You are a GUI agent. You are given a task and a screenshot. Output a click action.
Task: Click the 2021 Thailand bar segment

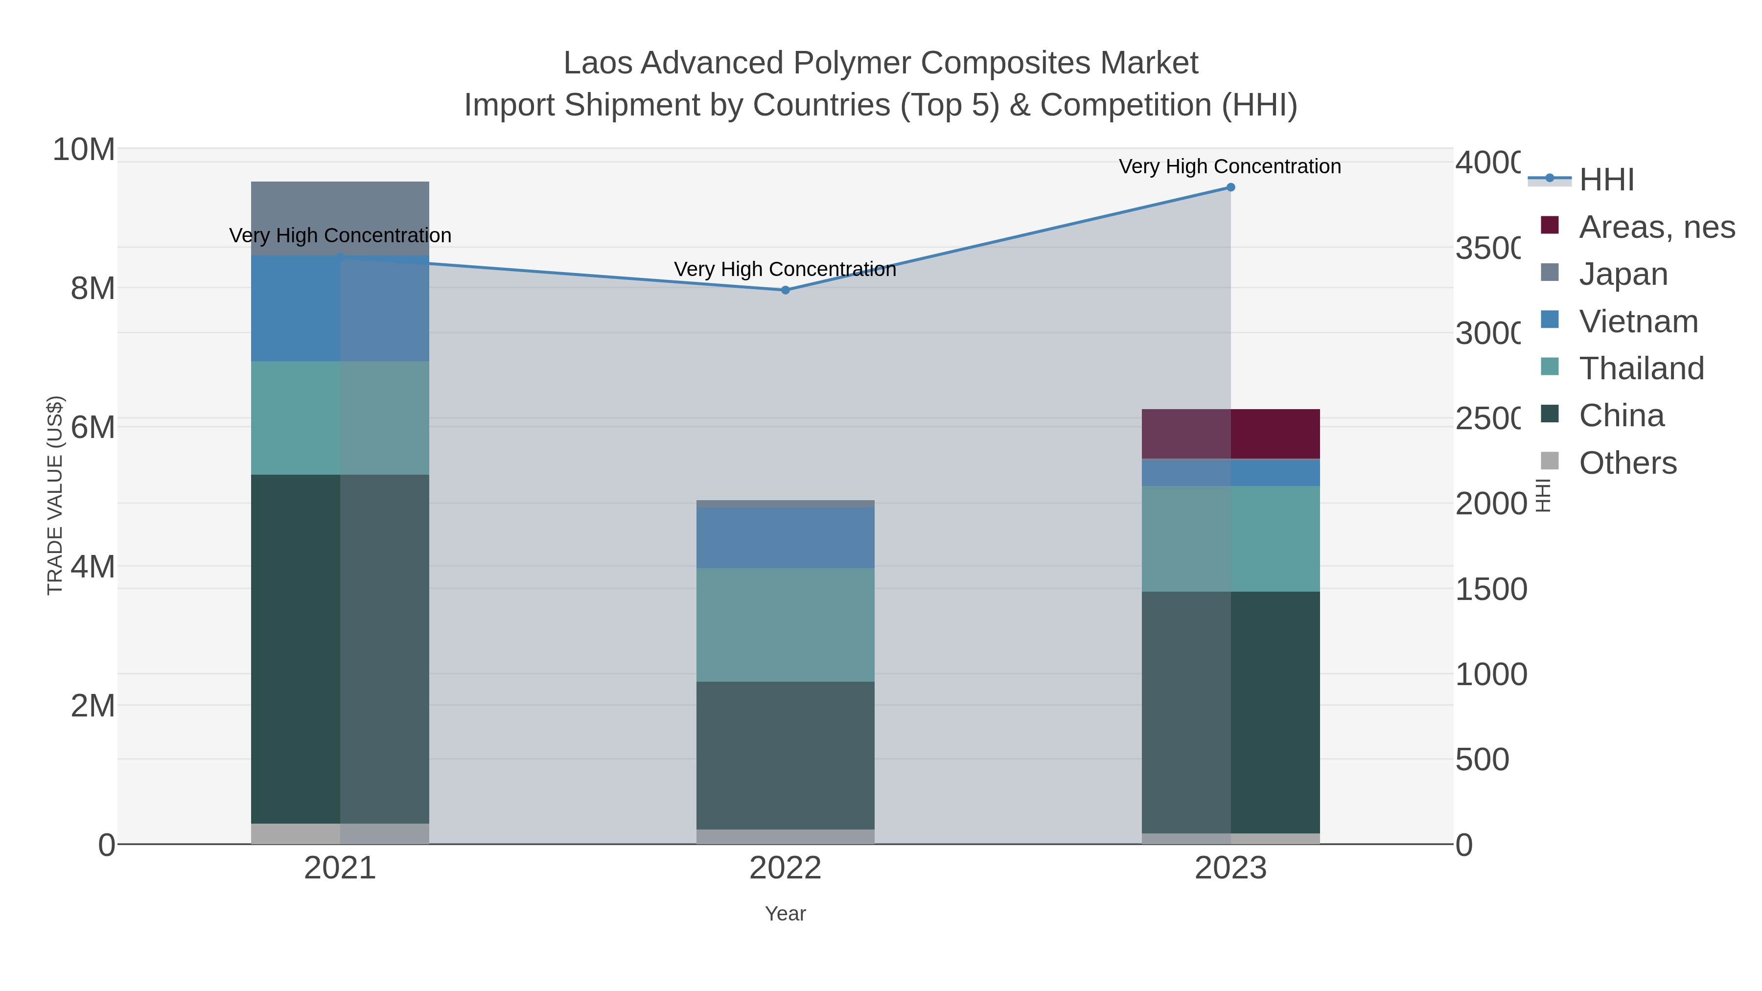tap(340, 418)
